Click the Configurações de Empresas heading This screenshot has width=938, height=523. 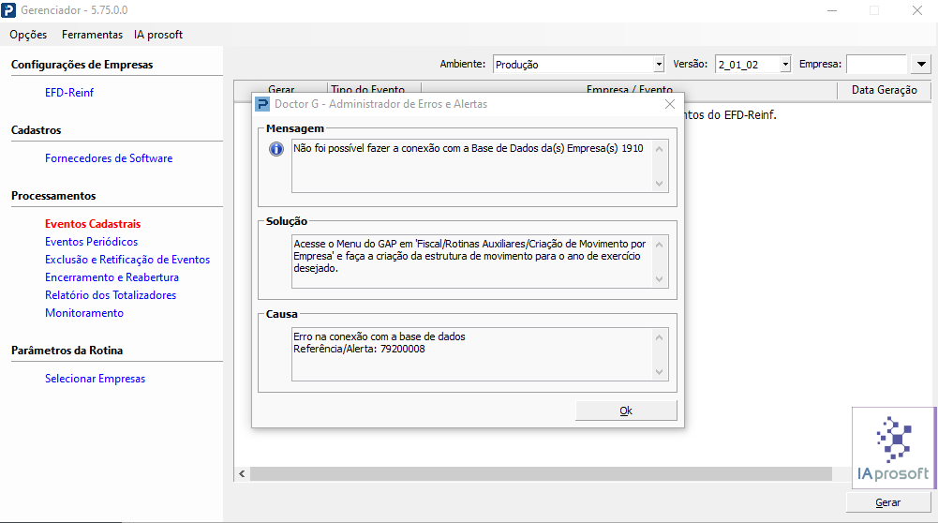coord(82,65)
